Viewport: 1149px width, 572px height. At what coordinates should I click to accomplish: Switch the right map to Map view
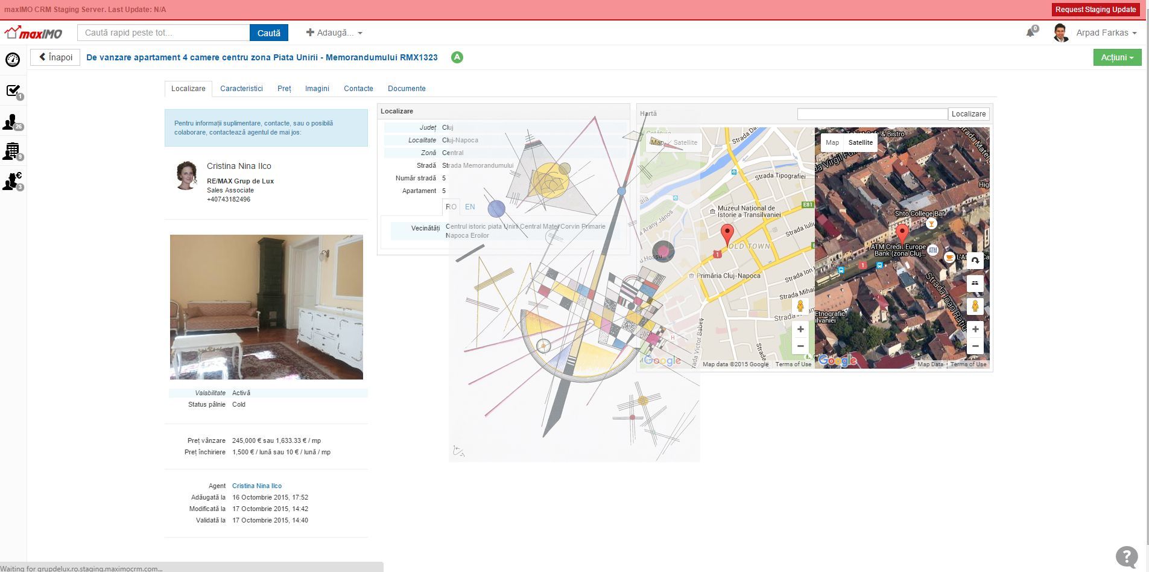[832, 143]
